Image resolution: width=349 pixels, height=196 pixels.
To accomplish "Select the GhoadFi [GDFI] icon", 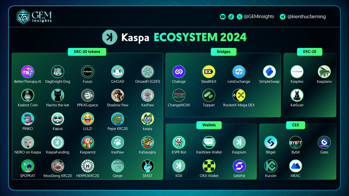I will point(147,72).
